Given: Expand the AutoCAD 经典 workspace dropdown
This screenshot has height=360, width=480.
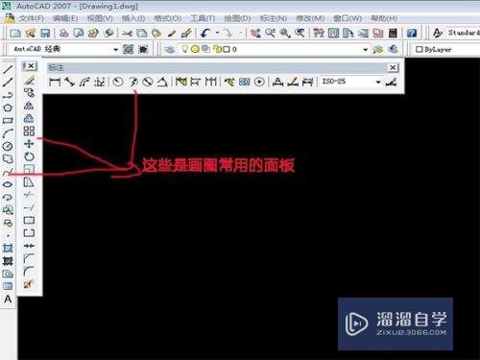Looking at the screenshot, I should click(115, 49).
